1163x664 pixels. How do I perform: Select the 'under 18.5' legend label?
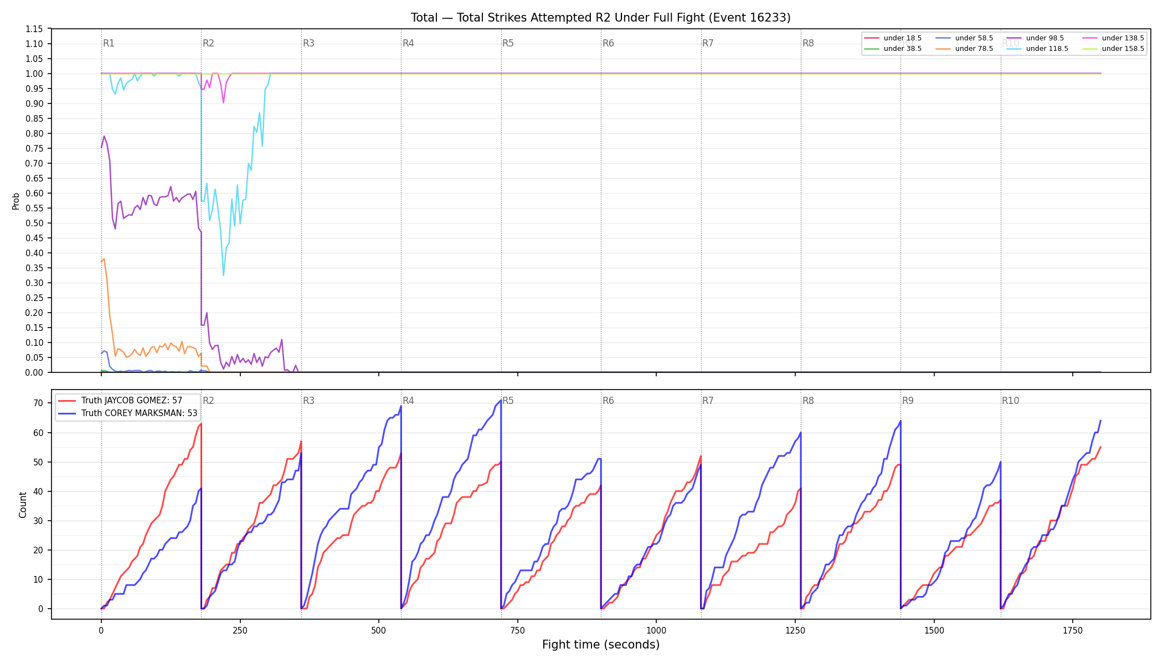click(x=903, y=38)
